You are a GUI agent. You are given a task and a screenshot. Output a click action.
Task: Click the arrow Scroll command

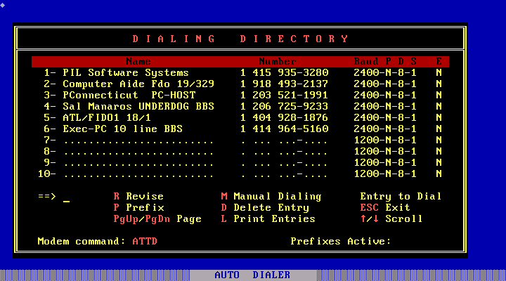click(391, 218)
